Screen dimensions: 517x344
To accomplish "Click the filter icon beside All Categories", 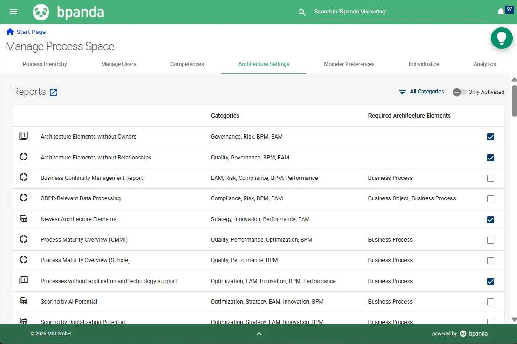I will tap(401, 92).
